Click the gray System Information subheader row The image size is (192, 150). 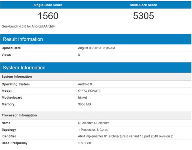click(x=96, y=77)
